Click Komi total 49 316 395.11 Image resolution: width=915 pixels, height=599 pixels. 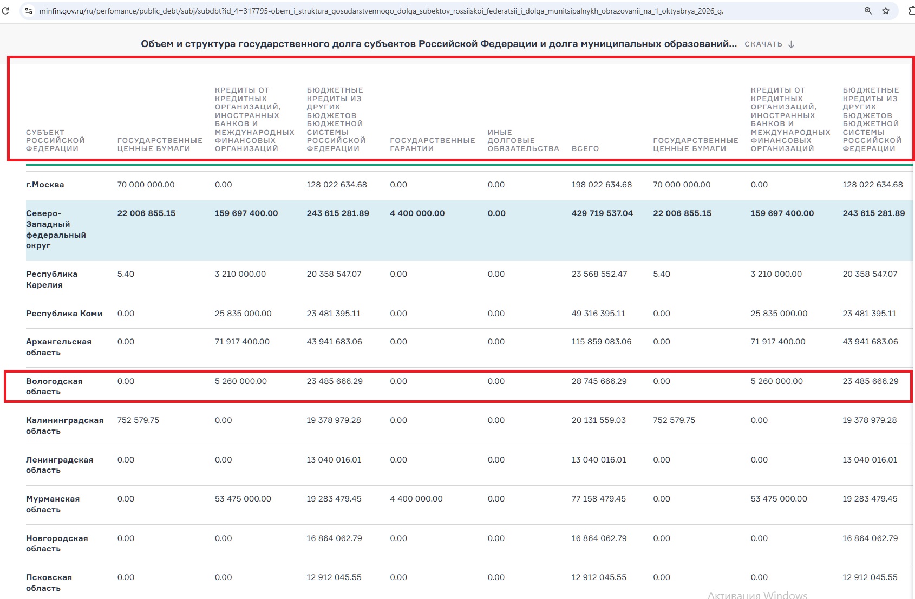[x=598, y=314]
